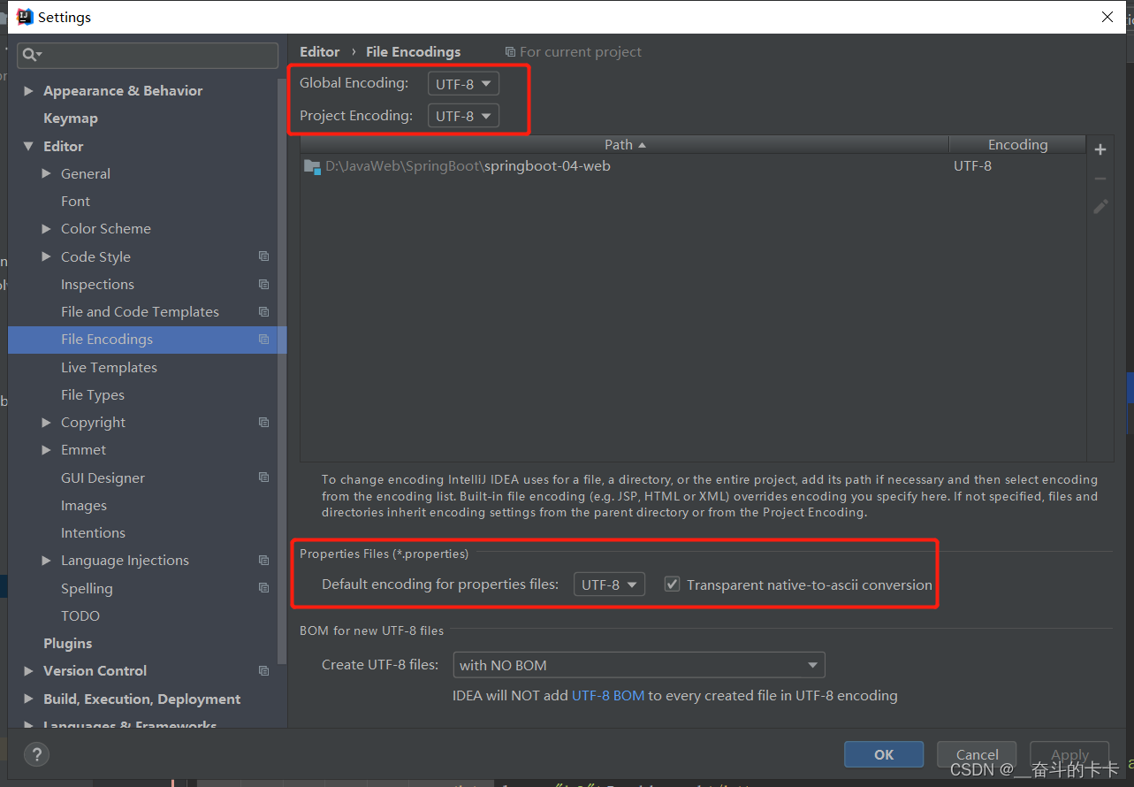
Task: Expand the Language Injections node
Action: (47, 560)
